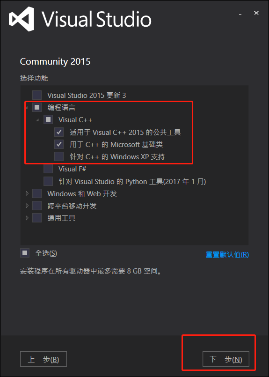Toggle the Visual C++ group checkbox

[x=48, y=119]
